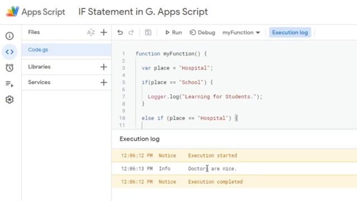Run the selected function

[x=173, y=32]
